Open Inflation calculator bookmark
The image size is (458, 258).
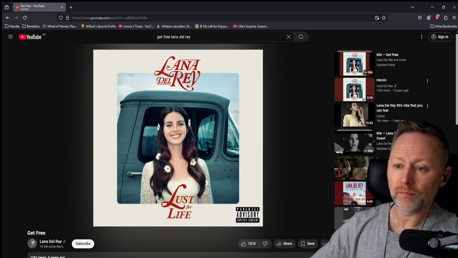pyautogui.click(x=174, y=26)
